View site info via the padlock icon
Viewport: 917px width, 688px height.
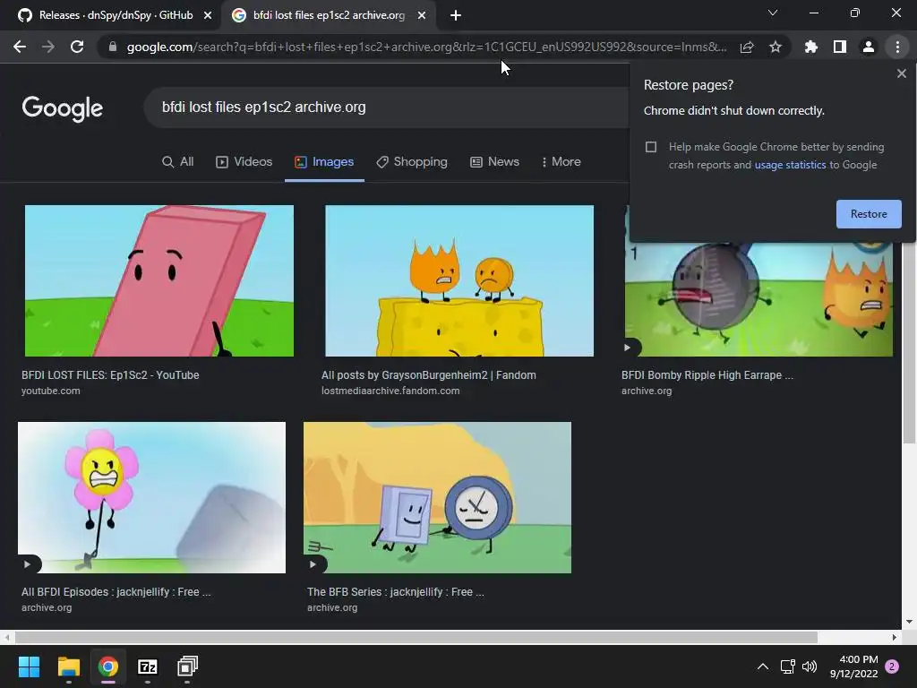pyautogui.click(x=112, y=47)
